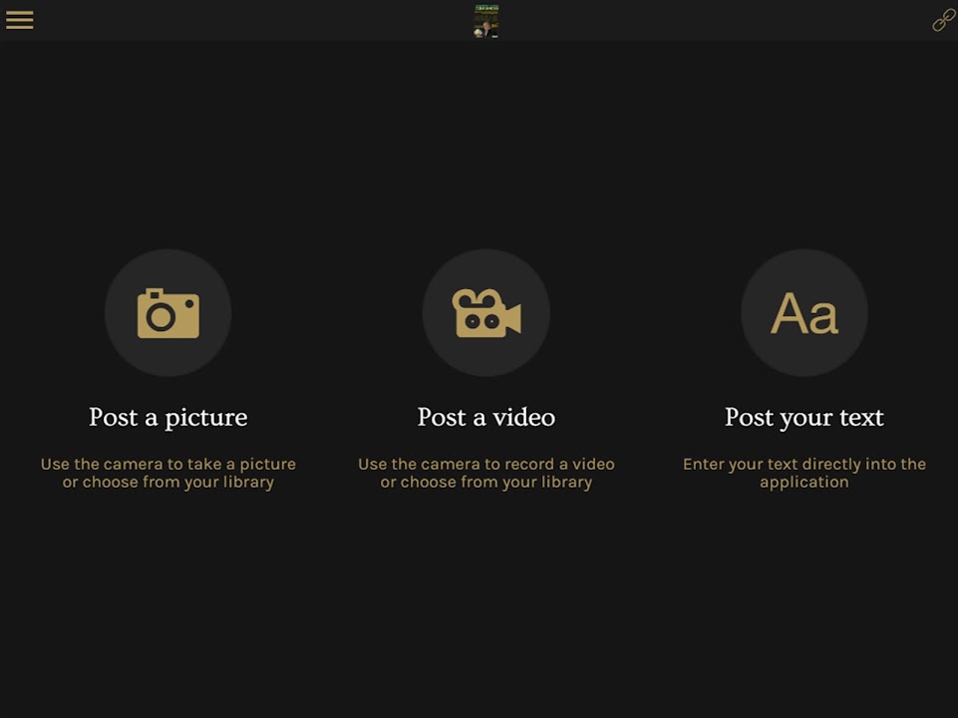Click "Enter your text directly into the" line
Image resolution: width=958 pixels, height=718 pixels.
(x=804, y=464)
